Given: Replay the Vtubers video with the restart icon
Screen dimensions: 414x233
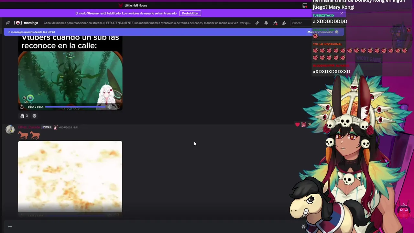Looking at the screenshot, I should coord(22,107).
